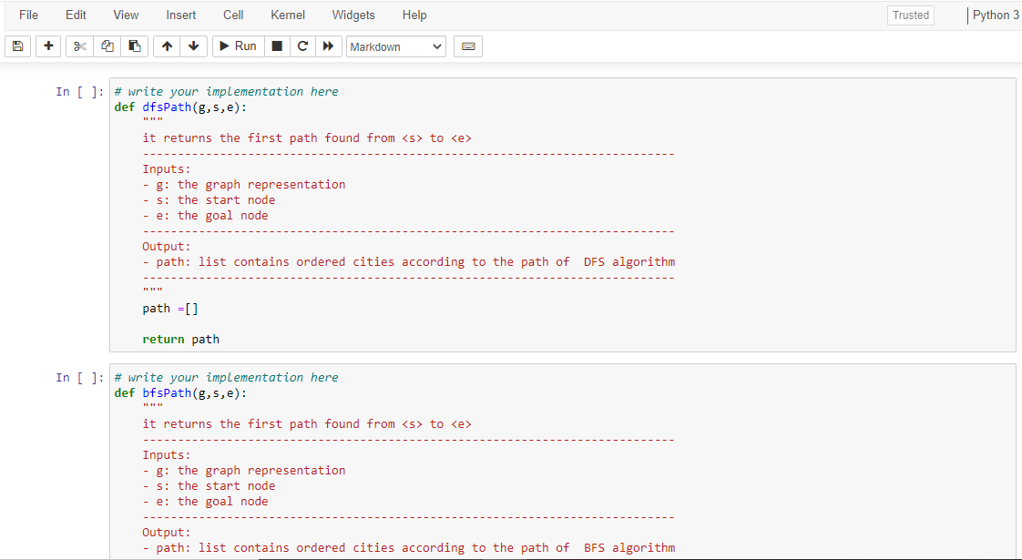Restart kernel and re-run the whole notebook

[329, 46]
